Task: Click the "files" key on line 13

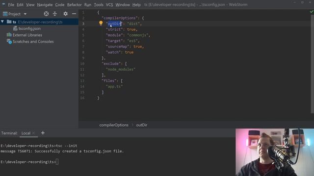Action: pos(109,81)
